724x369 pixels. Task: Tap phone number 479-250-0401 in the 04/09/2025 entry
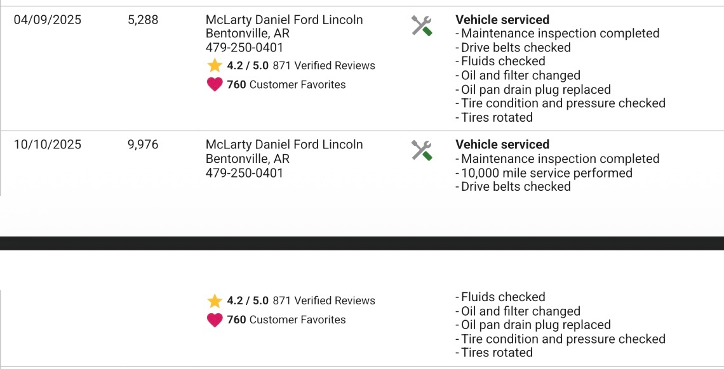click(x=245, y=48)
